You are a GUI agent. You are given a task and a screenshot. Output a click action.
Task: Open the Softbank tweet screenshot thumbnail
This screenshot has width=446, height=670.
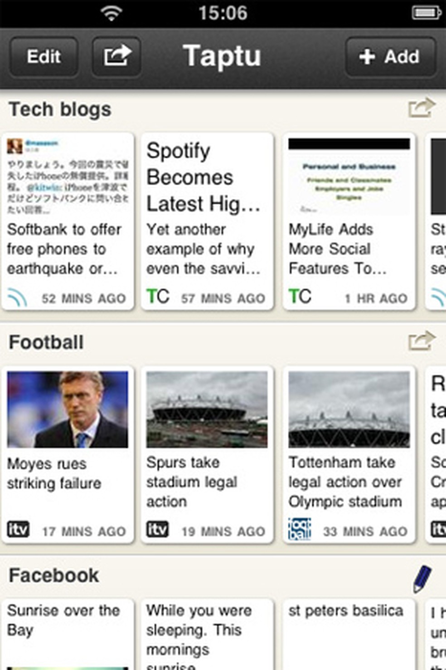coord(68,176)
